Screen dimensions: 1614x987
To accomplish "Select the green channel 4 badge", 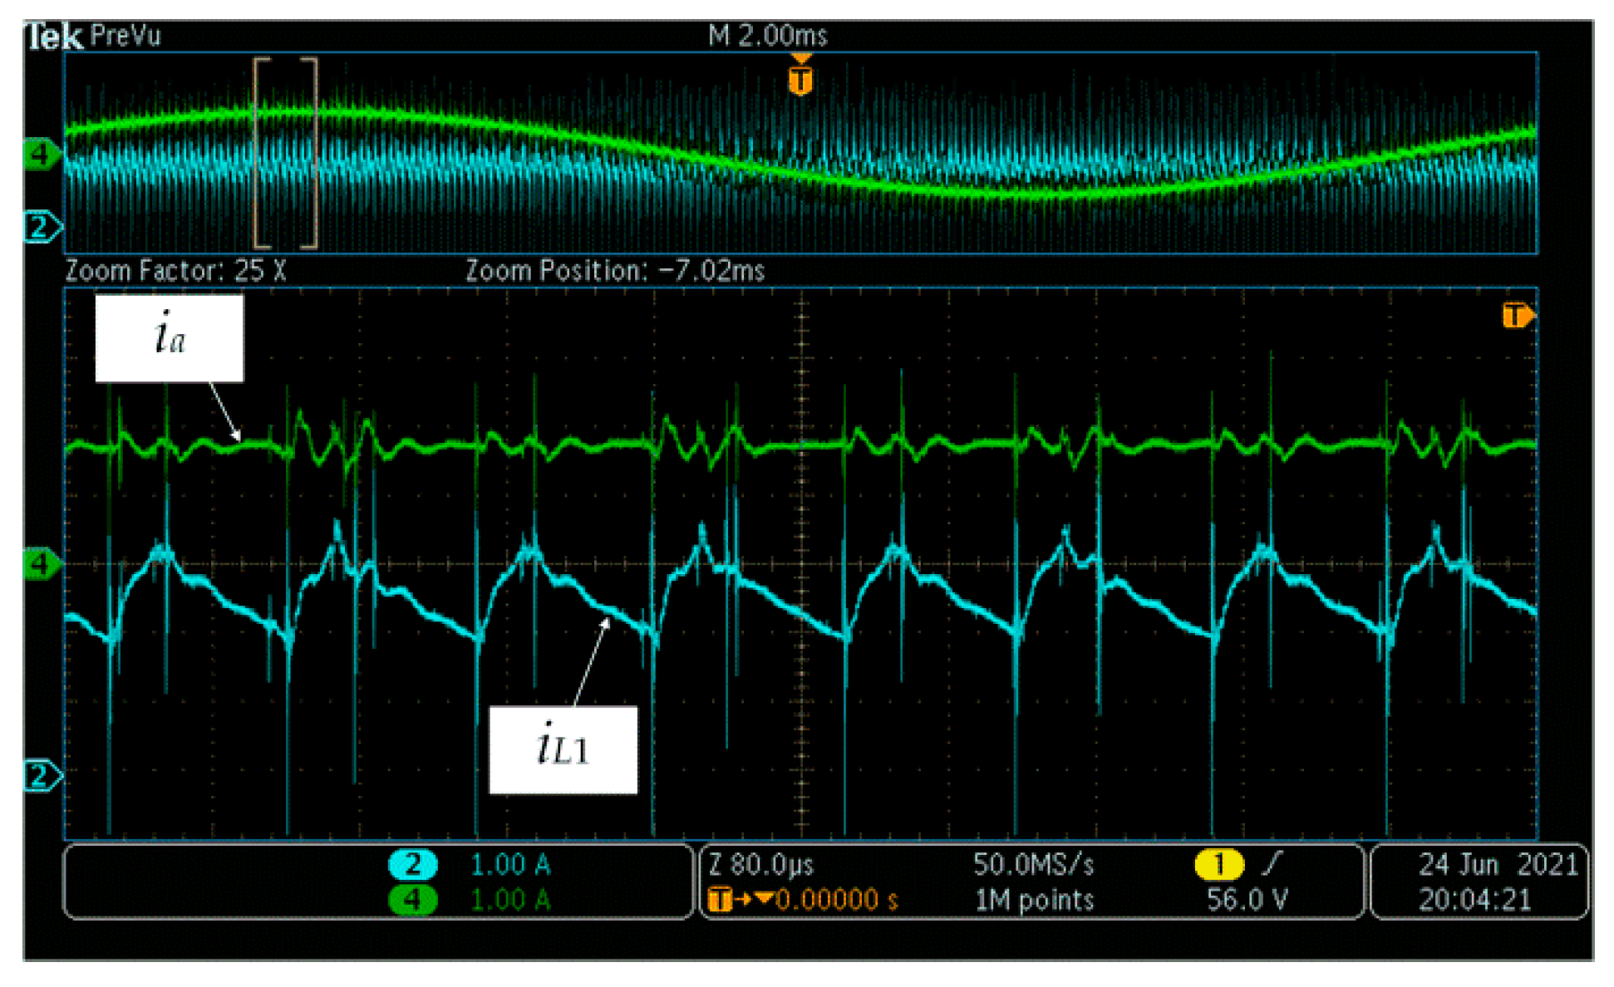I will click(412, 900).
